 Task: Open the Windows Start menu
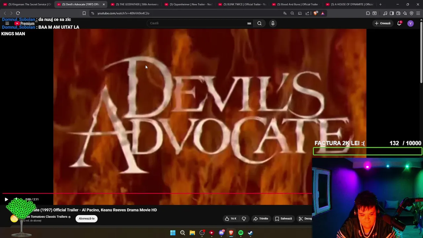tap(173, 233)
